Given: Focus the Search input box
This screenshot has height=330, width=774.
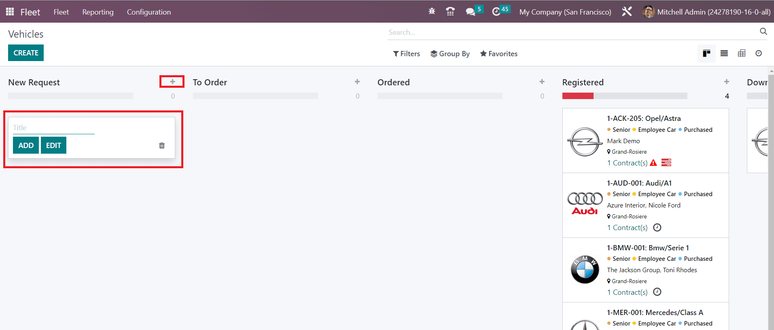Looking at the screenshot, I should pos(573,32).
